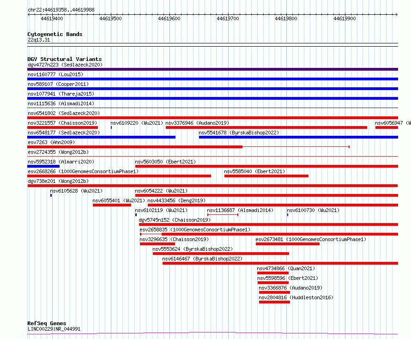The width and height of the screenshot is (411, 339).
Task: Click esv2668266 (1000GenomesConsortiumPhase1) label
Action: coord(83,171)
